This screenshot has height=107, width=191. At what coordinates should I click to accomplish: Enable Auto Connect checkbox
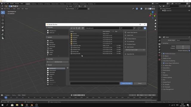pos(125,47)
